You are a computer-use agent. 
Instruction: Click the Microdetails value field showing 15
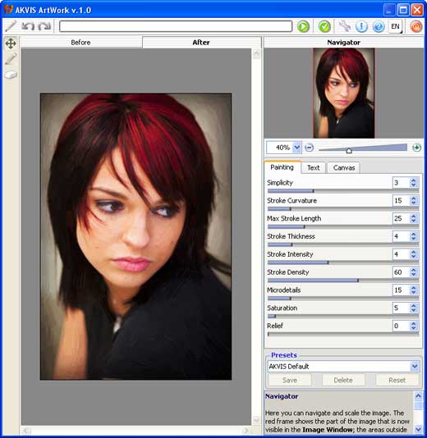tap(401, 290)
